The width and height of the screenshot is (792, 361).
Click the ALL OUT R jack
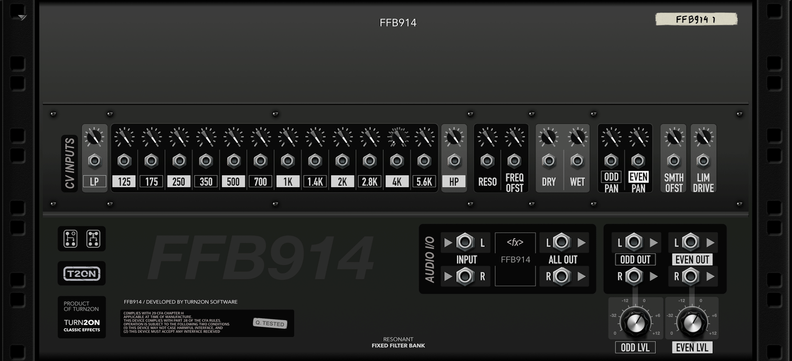[x=562, y=276]
